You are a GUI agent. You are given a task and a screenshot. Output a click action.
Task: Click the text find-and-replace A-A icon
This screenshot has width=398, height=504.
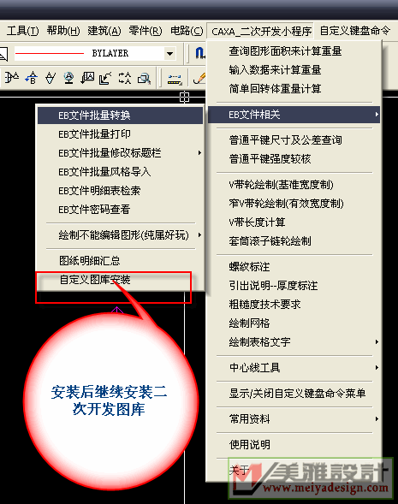pyautogui.click(x=125, y=78)
